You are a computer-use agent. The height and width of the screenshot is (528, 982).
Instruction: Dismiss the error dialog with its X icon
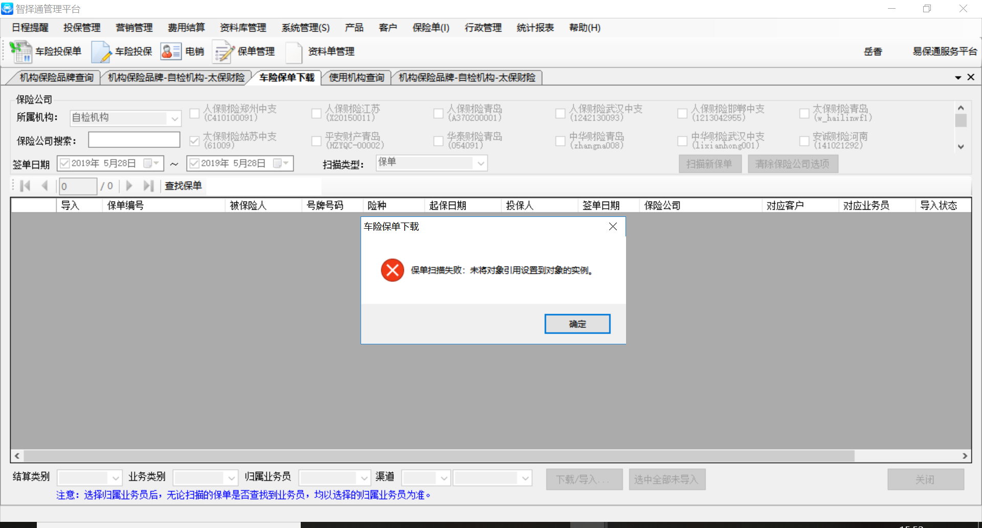(613, 226)
